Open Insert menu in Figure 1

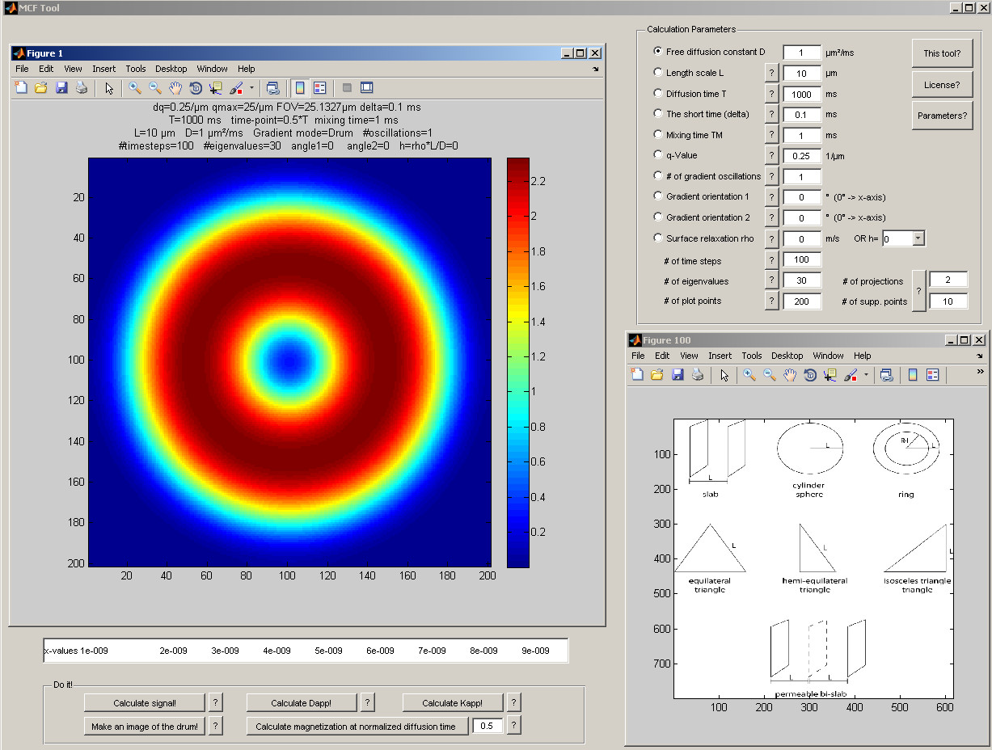pyautogui.click(x=103, y=69)
